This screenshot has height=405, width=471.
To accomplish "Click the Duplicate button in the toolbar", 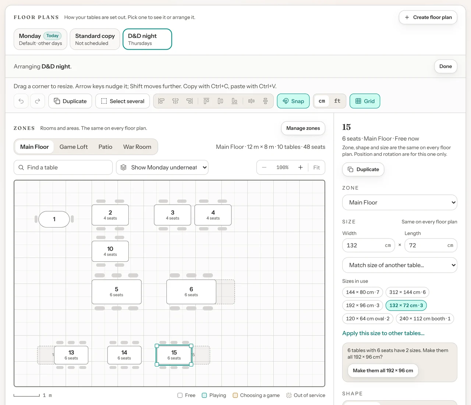I will pos(70,101).
